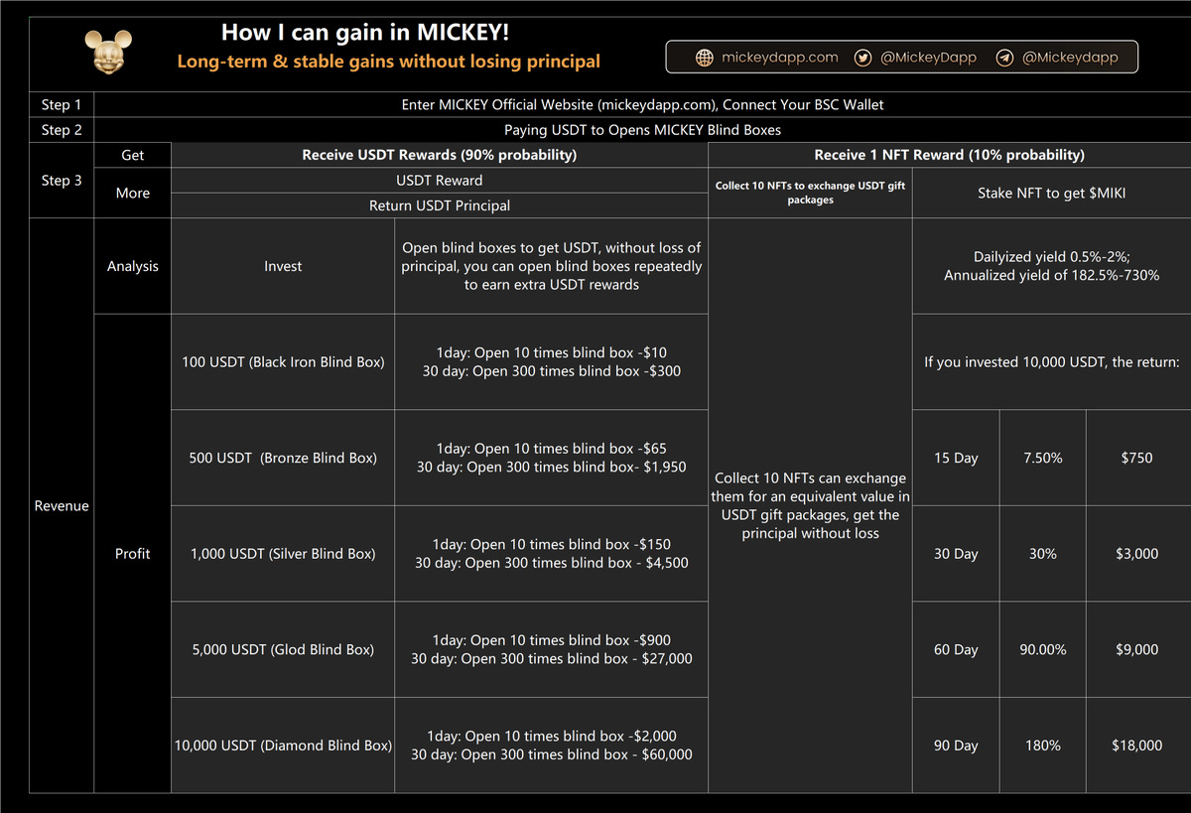Image resolution: width=1191 pixels, height=813 pixels.
Task: Click '1,000 USDT (Silver Blind Box)'
Action: pyautogui.click(x=283, y=553)
